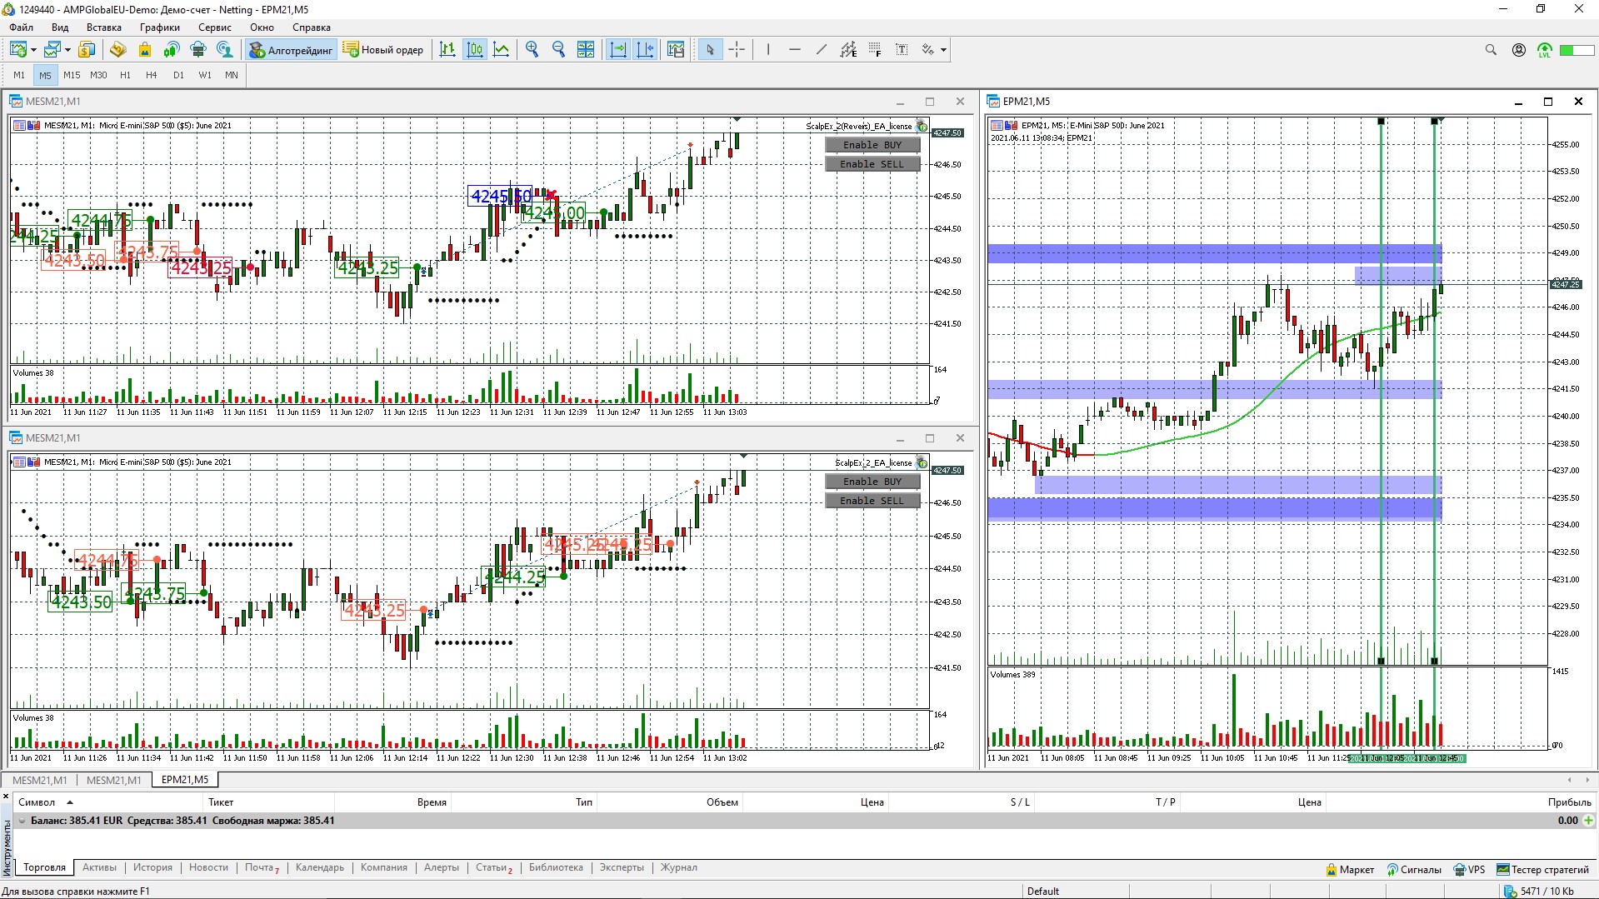Click the connection status bars indicator
1599x899 pixels.
(x=1509, y=892)
